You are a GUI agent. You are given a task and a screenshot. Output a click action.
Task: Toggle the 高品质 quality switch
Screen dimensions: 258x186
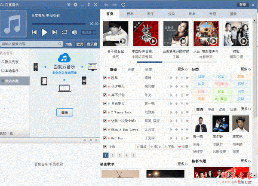click(89, 32)
